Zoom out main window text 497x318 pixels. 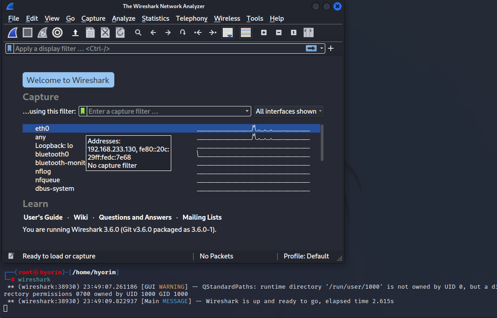coord(279,32)
